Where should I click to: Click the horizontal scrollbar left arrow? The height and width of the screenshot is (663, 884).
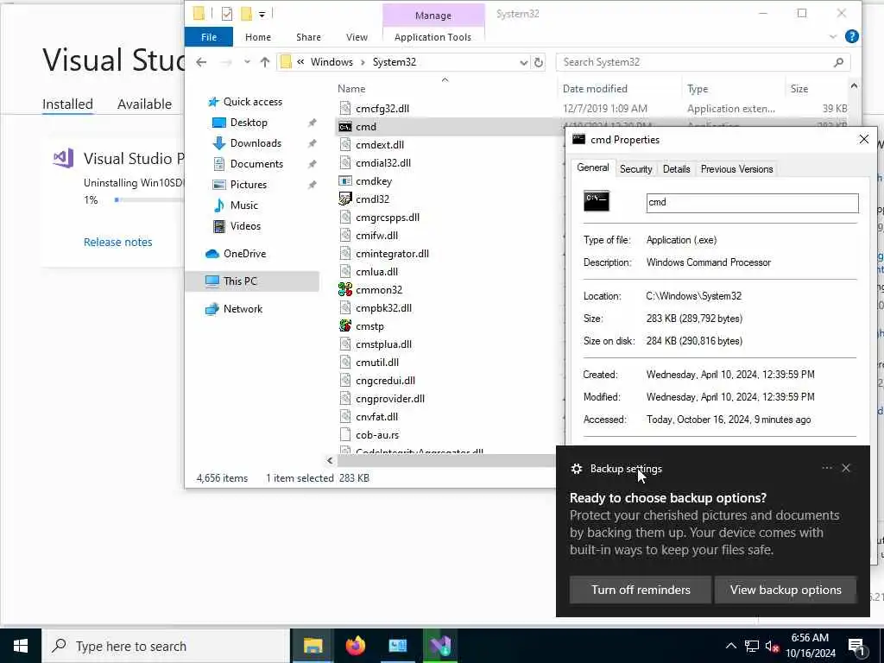coord(331,461)
